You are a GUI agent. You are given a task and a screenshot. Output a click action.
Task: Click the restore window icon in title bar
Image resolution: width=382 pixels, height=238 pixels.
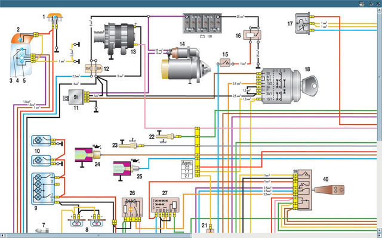(371, 3)
